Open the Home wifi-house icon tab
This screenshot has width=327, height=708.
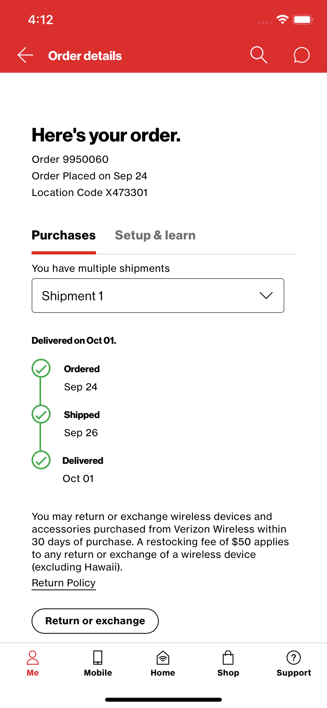click(163, 663)
